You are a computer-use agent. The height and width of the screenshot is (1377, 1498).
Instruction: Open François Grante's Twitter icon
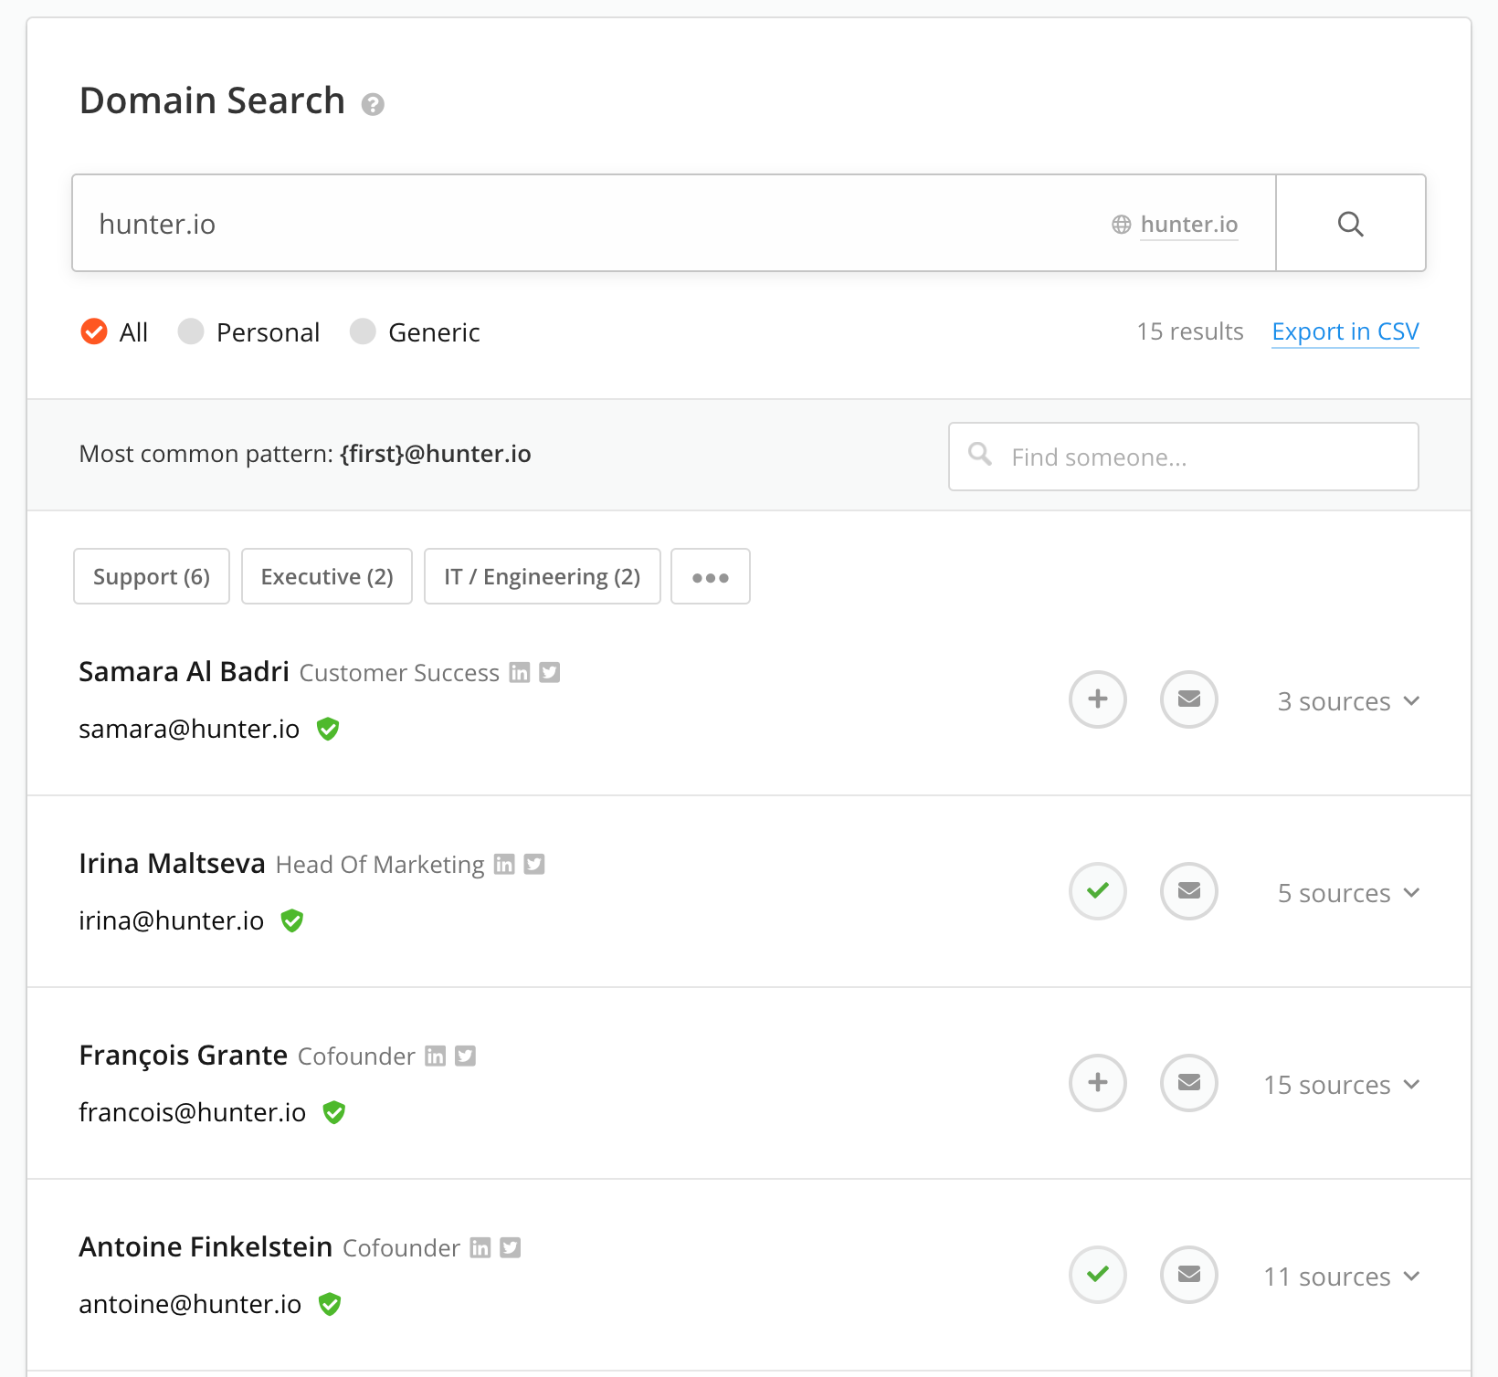pyautogui.click(x=466, y=1056)
